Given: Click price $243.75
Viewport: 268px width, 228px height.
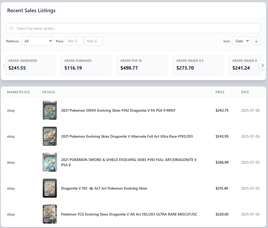Looking at the screenshot, I should click(x=222, y=110).
